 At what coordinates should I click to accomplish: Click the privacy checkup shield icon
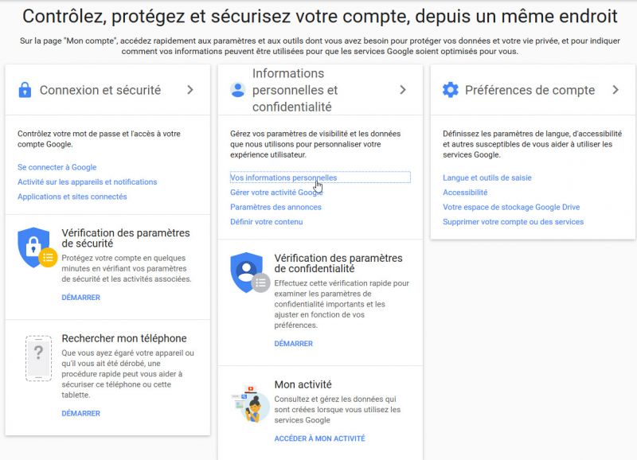coord(249,272)
